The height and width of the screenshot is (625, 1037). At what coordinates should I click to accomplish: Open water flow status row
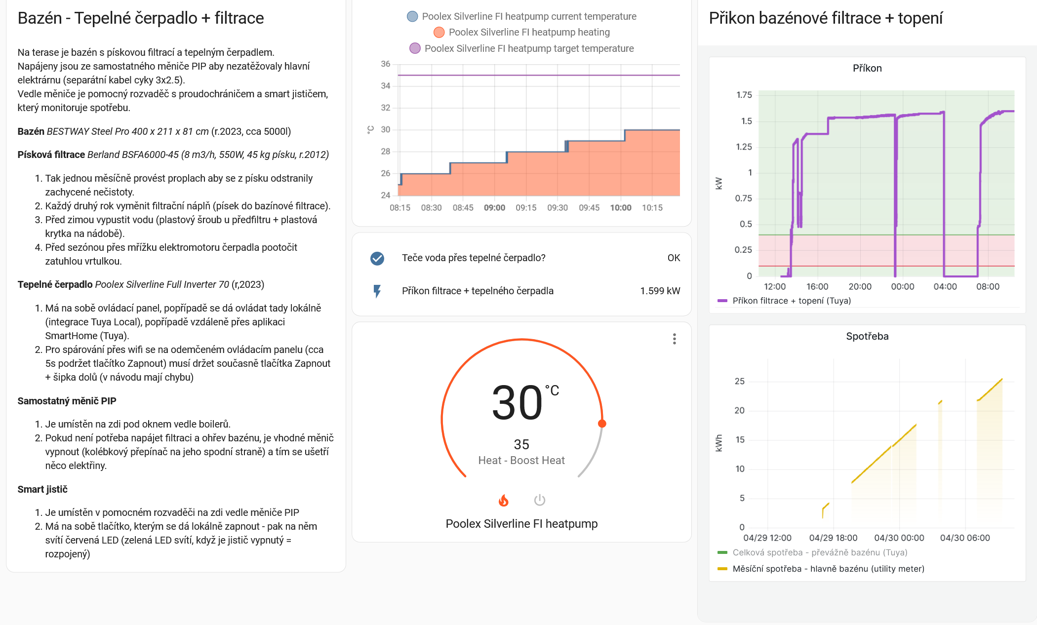point(473,258)
